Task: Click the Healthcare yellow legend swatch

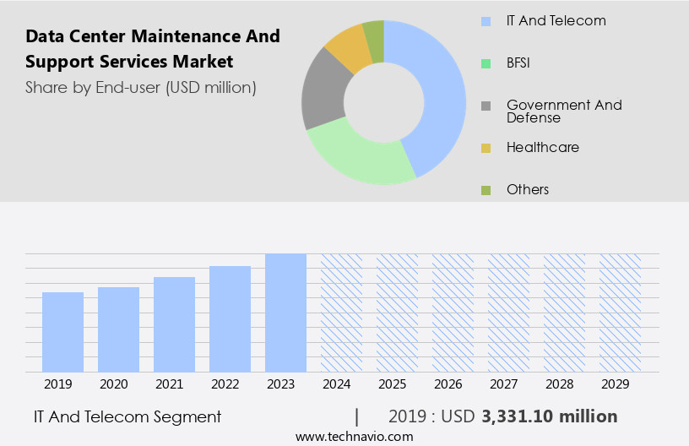Action: click(486, 148)
